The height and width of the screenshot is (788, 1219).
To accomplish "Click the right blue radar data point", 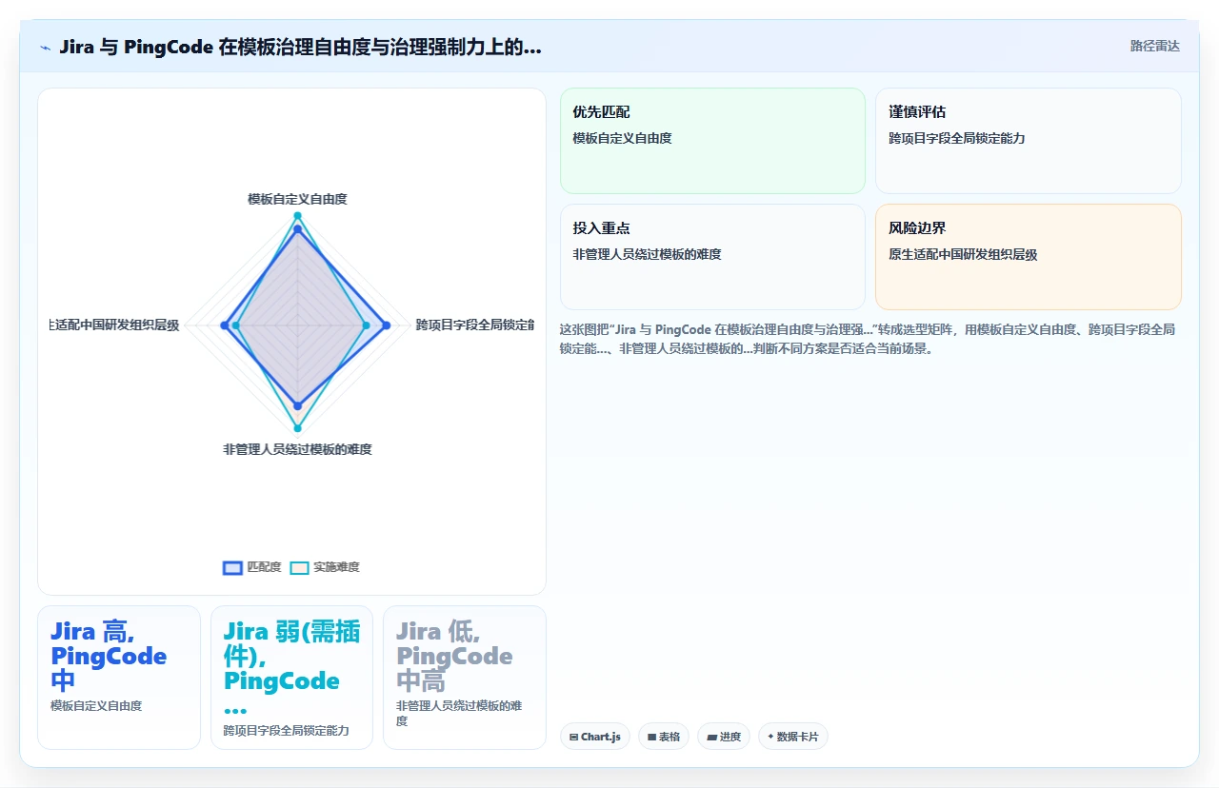I will coord(386,325).
